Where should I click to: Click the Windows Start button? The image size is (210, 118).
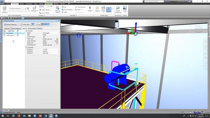pyautogui.click(x=3, y=116)
